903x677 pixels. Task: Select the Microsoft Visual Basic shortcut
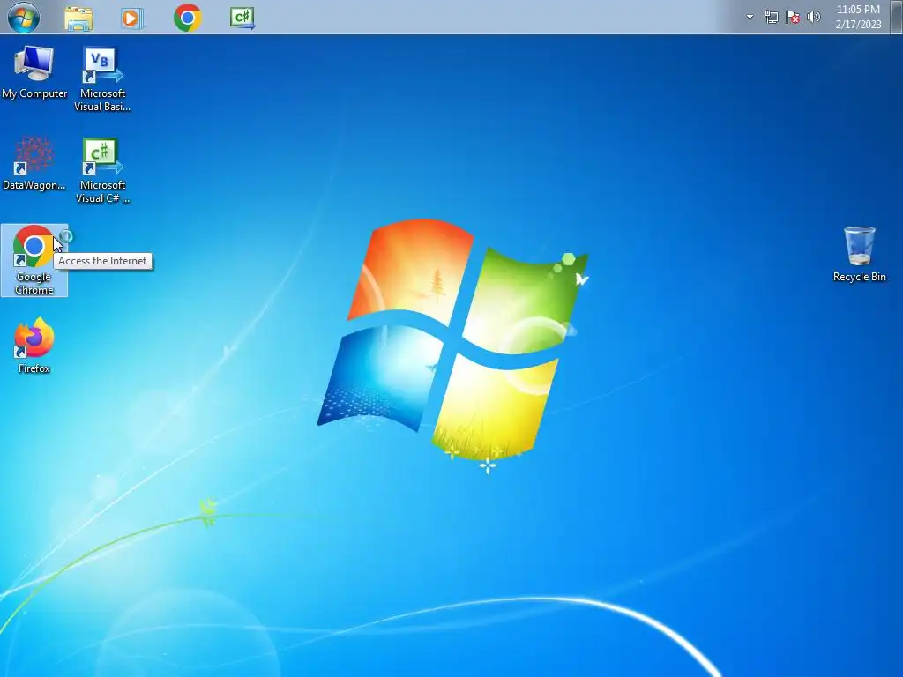(x=102, y=79)
